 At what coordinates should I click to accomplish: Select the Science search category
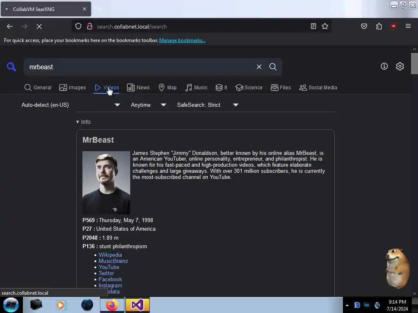pyautogui.click(x=249, y=88)
